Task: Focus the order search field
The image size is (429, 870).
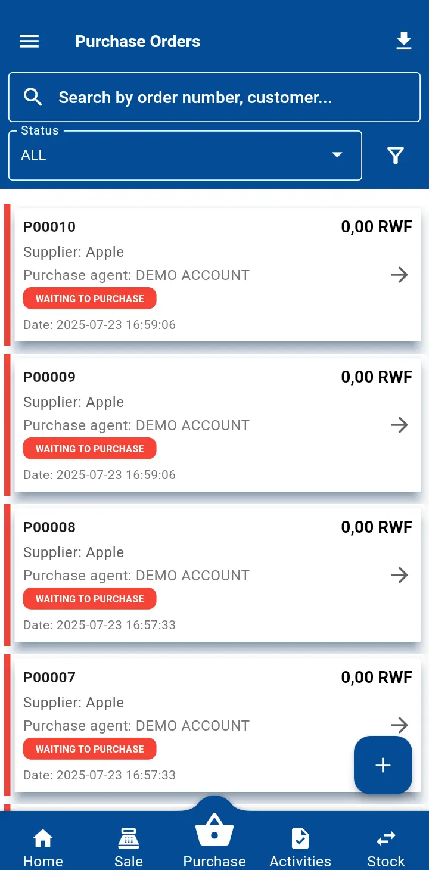Action: pyautogui.click(x=226, y=97)
